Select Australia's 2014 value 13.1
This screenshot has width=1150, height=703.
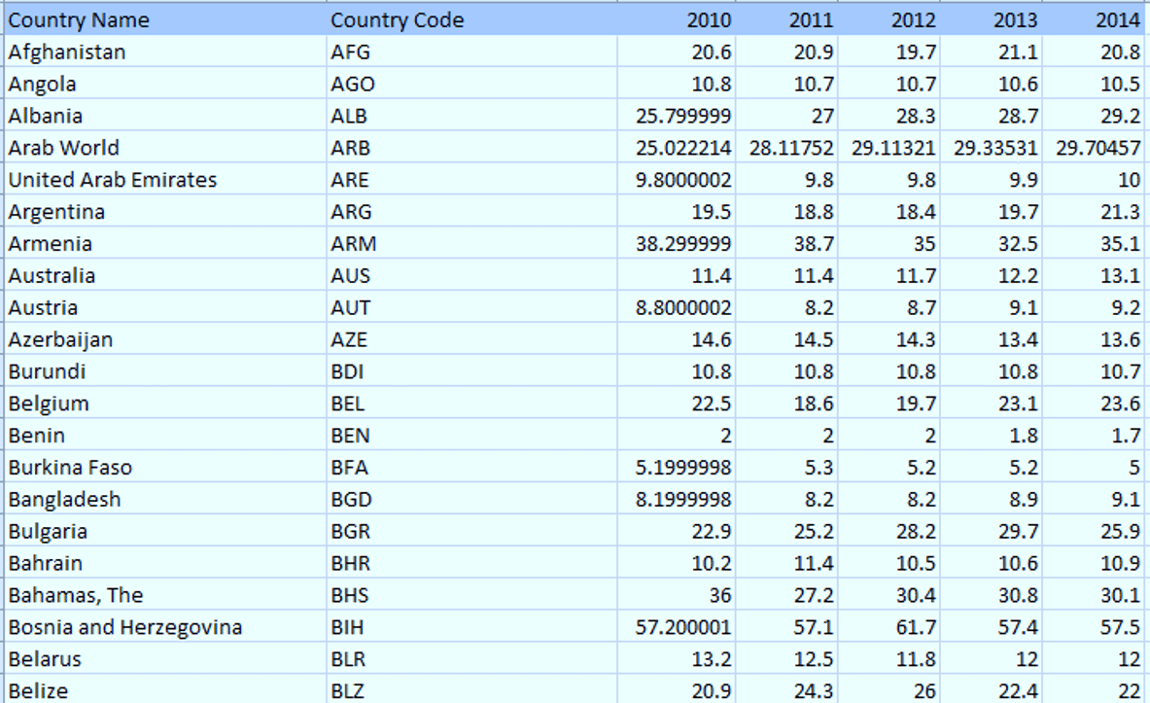[1095, 276]
